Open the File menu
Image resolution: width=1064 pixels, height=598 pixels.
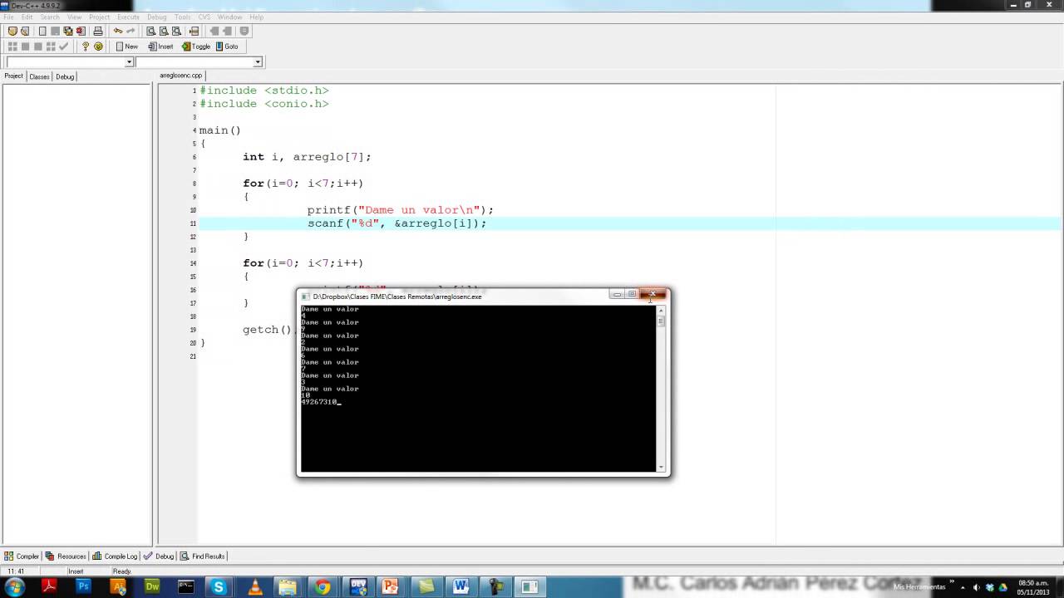click(x=8, y=17)
